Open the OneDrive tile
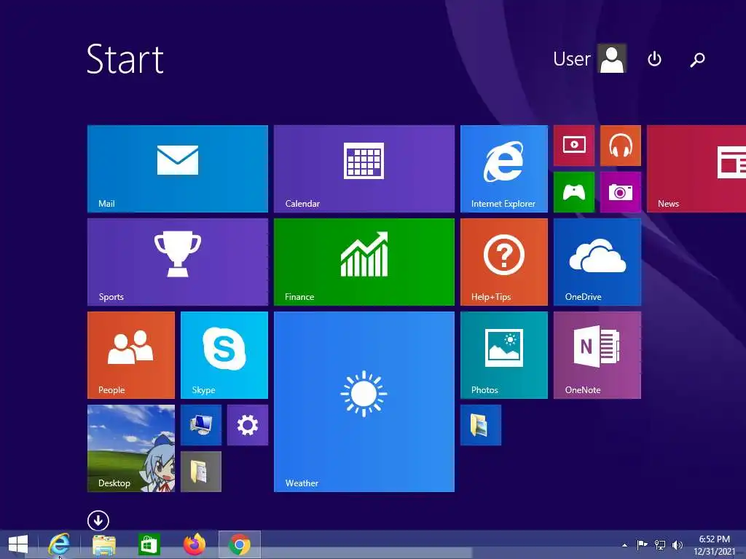 [x=597, y=262]
